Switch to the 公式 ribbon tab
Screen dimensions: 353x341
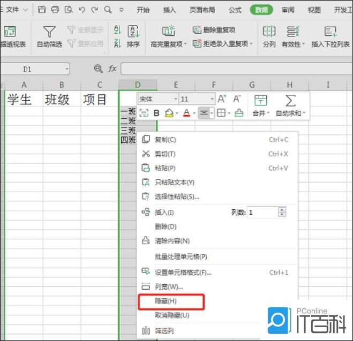tap(235, 10)
